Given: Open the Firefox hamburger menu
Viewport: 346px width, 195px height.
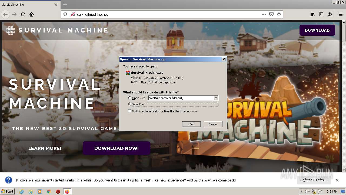Looking at the screenshot, I should [341, 14].
